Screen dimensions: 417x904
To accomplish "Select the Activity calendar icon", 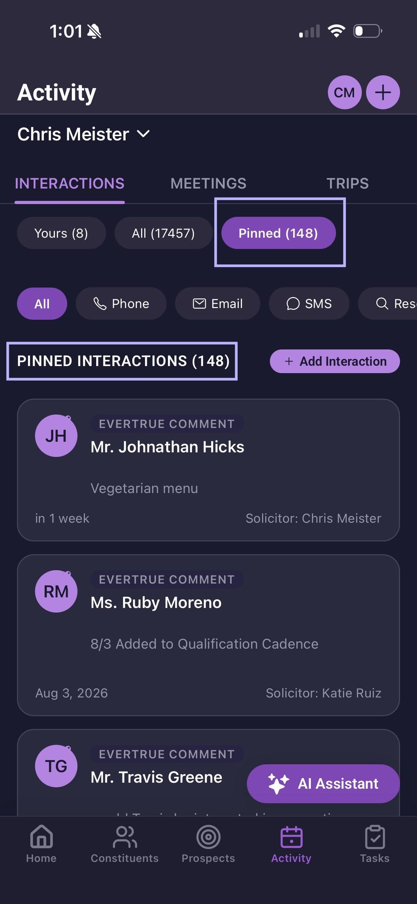I will 291,837.
